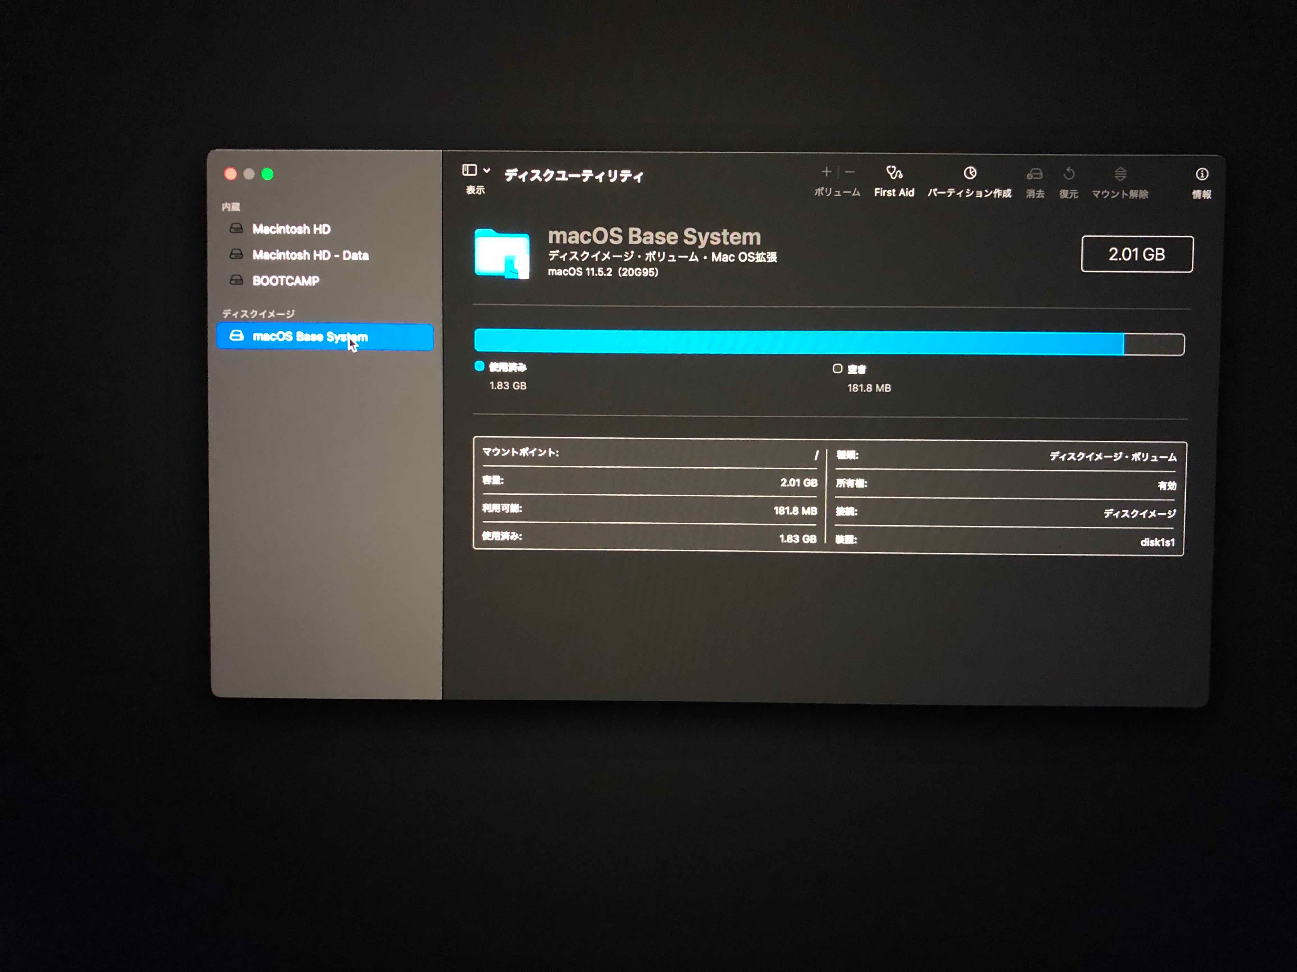Click the Restore arrow icon
Screen dimensions: 1297x972
point(1069,174)
